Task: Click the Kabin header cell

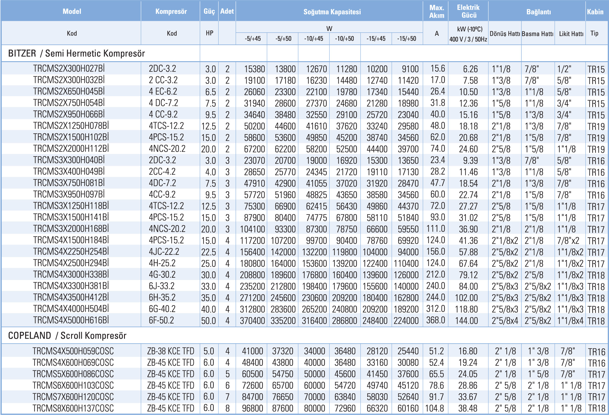Action: [x=595, y=12]
